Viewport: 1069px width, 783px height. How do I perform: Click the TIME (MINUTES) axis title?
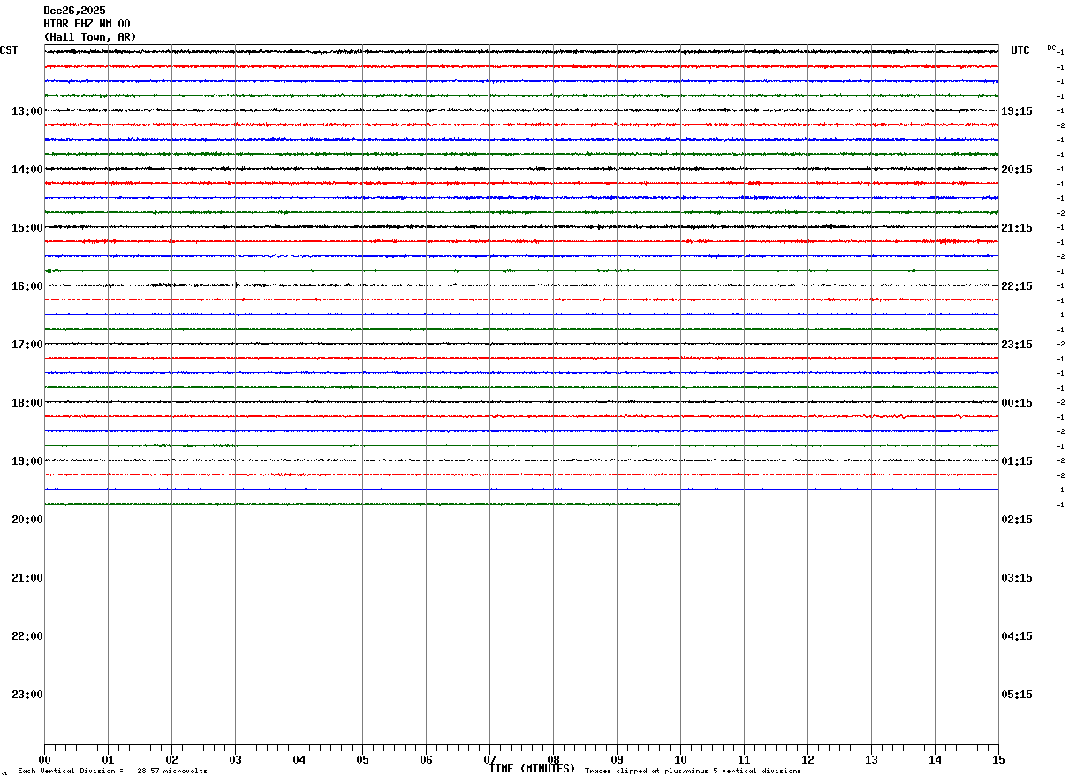point(532,769)
